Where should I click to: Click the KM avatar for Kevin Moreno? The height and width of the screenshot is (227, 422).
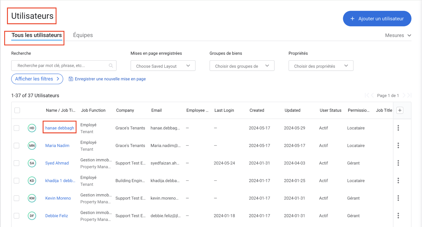coord(32,198)
